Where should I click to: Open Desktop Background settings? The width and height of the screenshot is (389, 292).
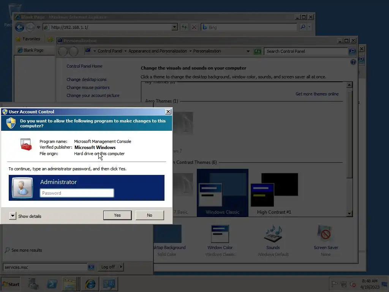click(x=169, y=240)
